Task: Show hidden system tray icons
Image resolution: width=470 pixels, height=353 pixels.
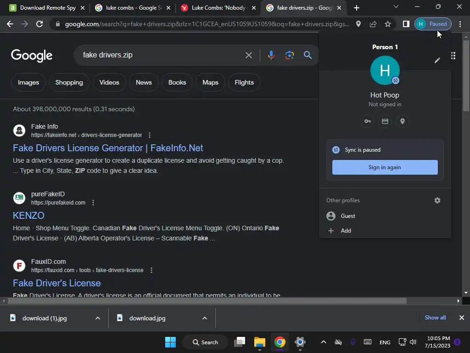Action: click(324, 342)
